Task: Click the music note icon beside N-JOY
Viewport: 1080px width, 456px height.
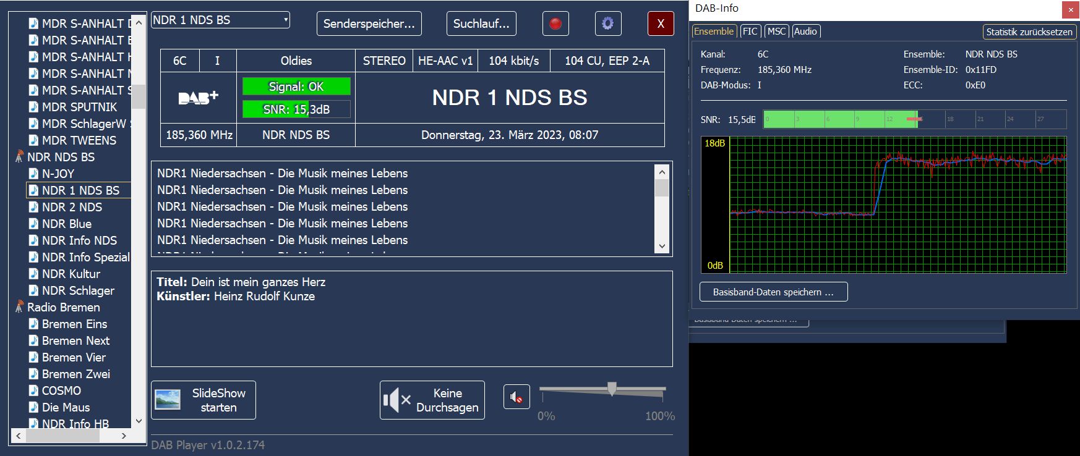Action: [x=33, y=174]
